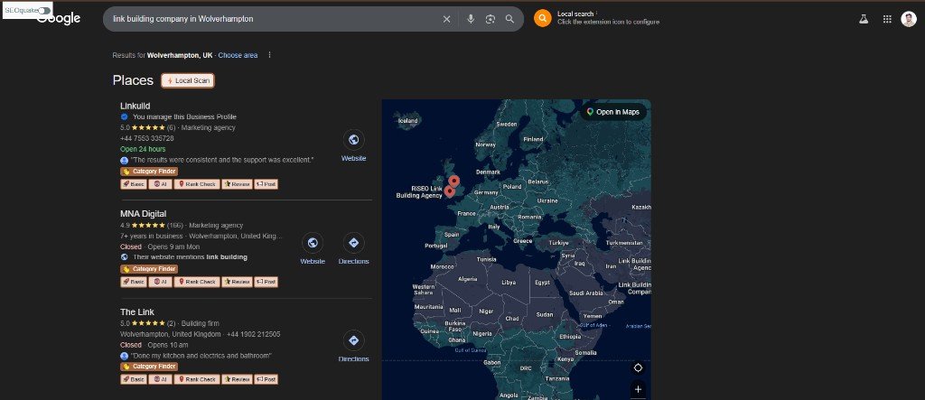This screenshot has height=400, width=925.
Task: Open Google apps grid
Action: click(x=887, y=19)
